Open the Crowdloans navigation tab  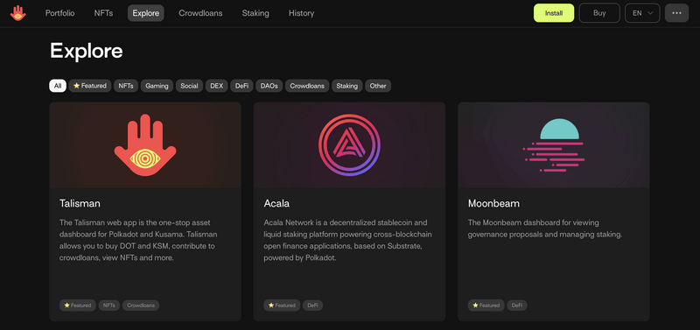200,13
